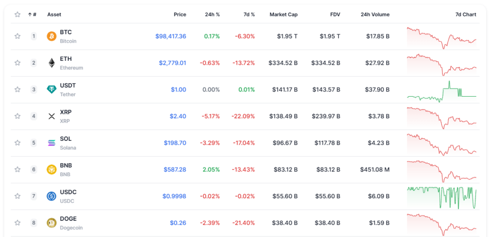This screenshot has height=237, width=490.
Task: Sort by FDV column header
Action: pos(335,14)
